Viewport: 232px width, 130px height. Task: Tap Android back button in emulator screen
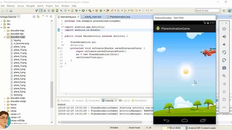tap(166, 120)
